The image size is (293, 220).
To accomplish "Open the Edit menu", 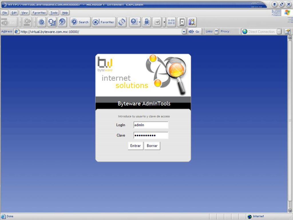I will point(14,13).
